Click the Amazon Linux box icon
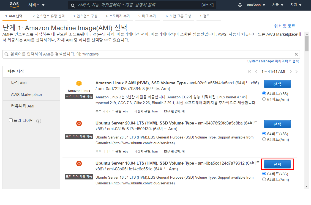This screenshot has height=205, width=311. [x=79, y=83]
